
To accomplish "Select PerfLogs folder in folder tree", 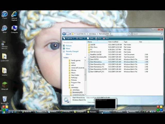I will [73, 78].
